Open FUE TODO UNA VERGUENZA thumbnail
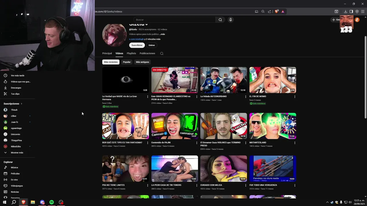367x206 pixels. pos(273,169)
